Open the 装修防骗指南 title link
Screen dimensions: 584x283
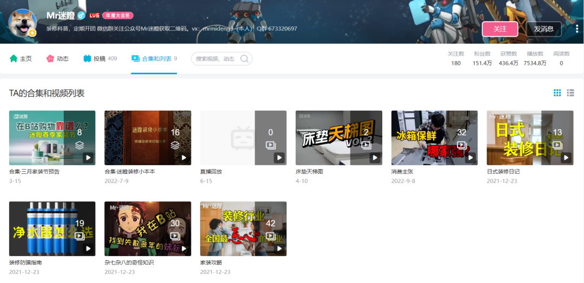[x=25, y=262]
